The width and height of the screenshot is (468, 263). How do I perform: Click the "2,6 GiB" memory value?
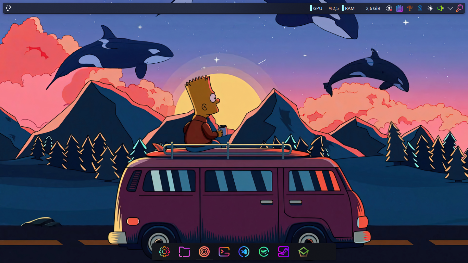click(373, 8)
